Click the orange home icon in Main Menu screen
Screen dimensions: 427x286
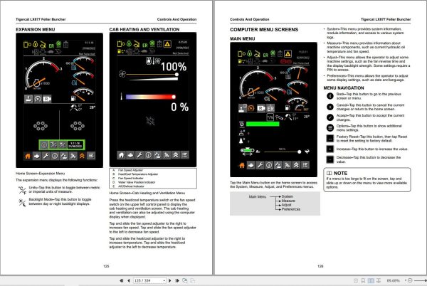coord(242,165)
